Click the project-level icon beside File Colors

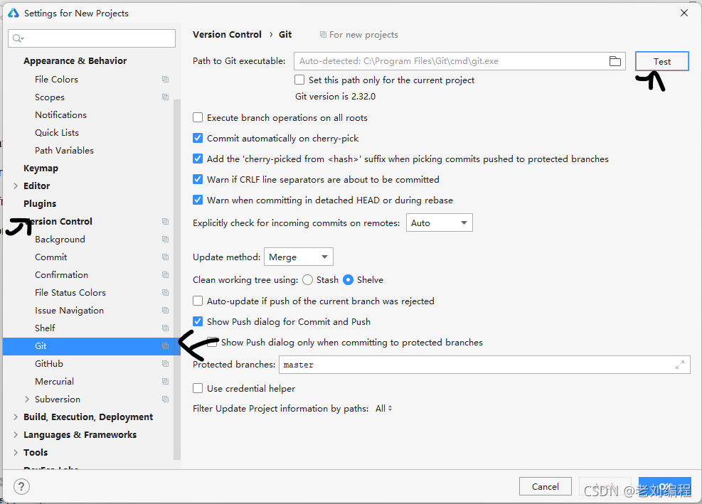(x=165, y=79)
